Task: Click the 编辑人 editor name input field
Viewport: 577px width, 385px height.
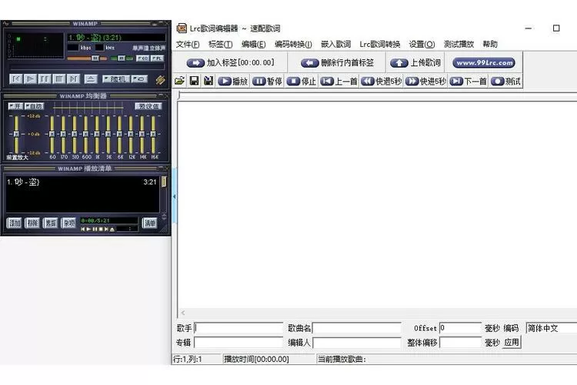Action: coord(356,342)
